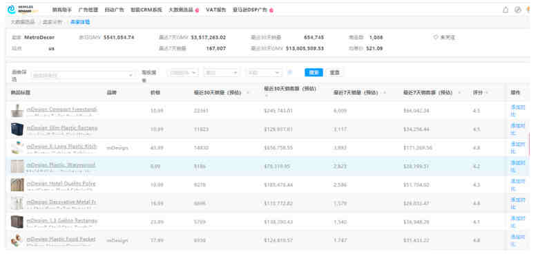Viewport: 540px width, 267px height.
Task: Click the seller name MetroDecor
Action: 39,37
